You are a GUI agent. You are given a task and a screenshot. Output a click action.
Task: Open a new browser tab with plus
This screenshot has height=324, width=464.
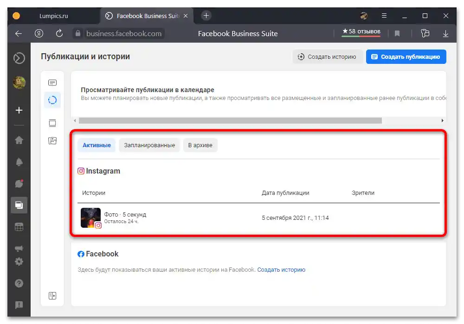point(206,16)
